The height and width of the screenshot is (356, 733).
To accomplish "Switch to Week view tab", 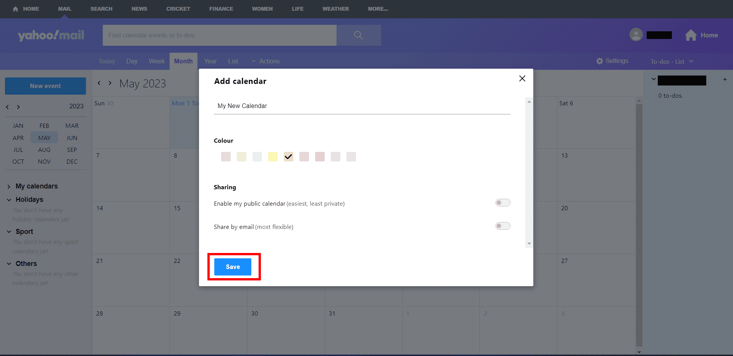I will pyautogui.click(x=157, y=61).
